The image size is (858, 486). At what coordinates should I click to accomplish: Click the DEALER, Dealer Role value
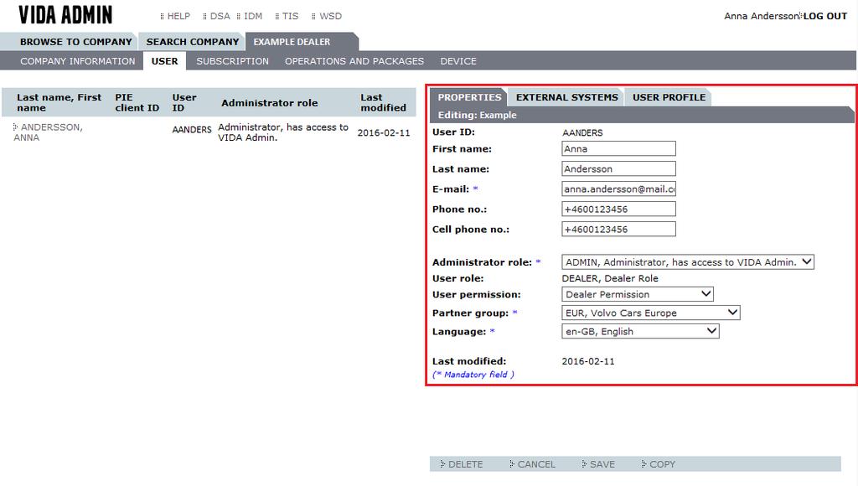[x=610, y=278]
